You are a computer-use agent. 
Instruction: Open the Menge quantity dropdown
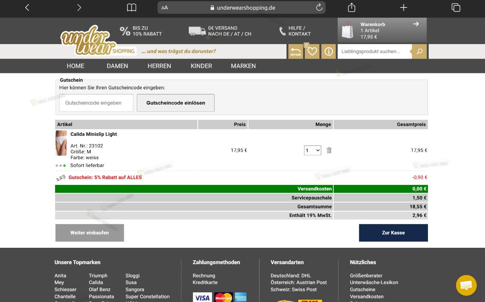click(x=312, y=150)
